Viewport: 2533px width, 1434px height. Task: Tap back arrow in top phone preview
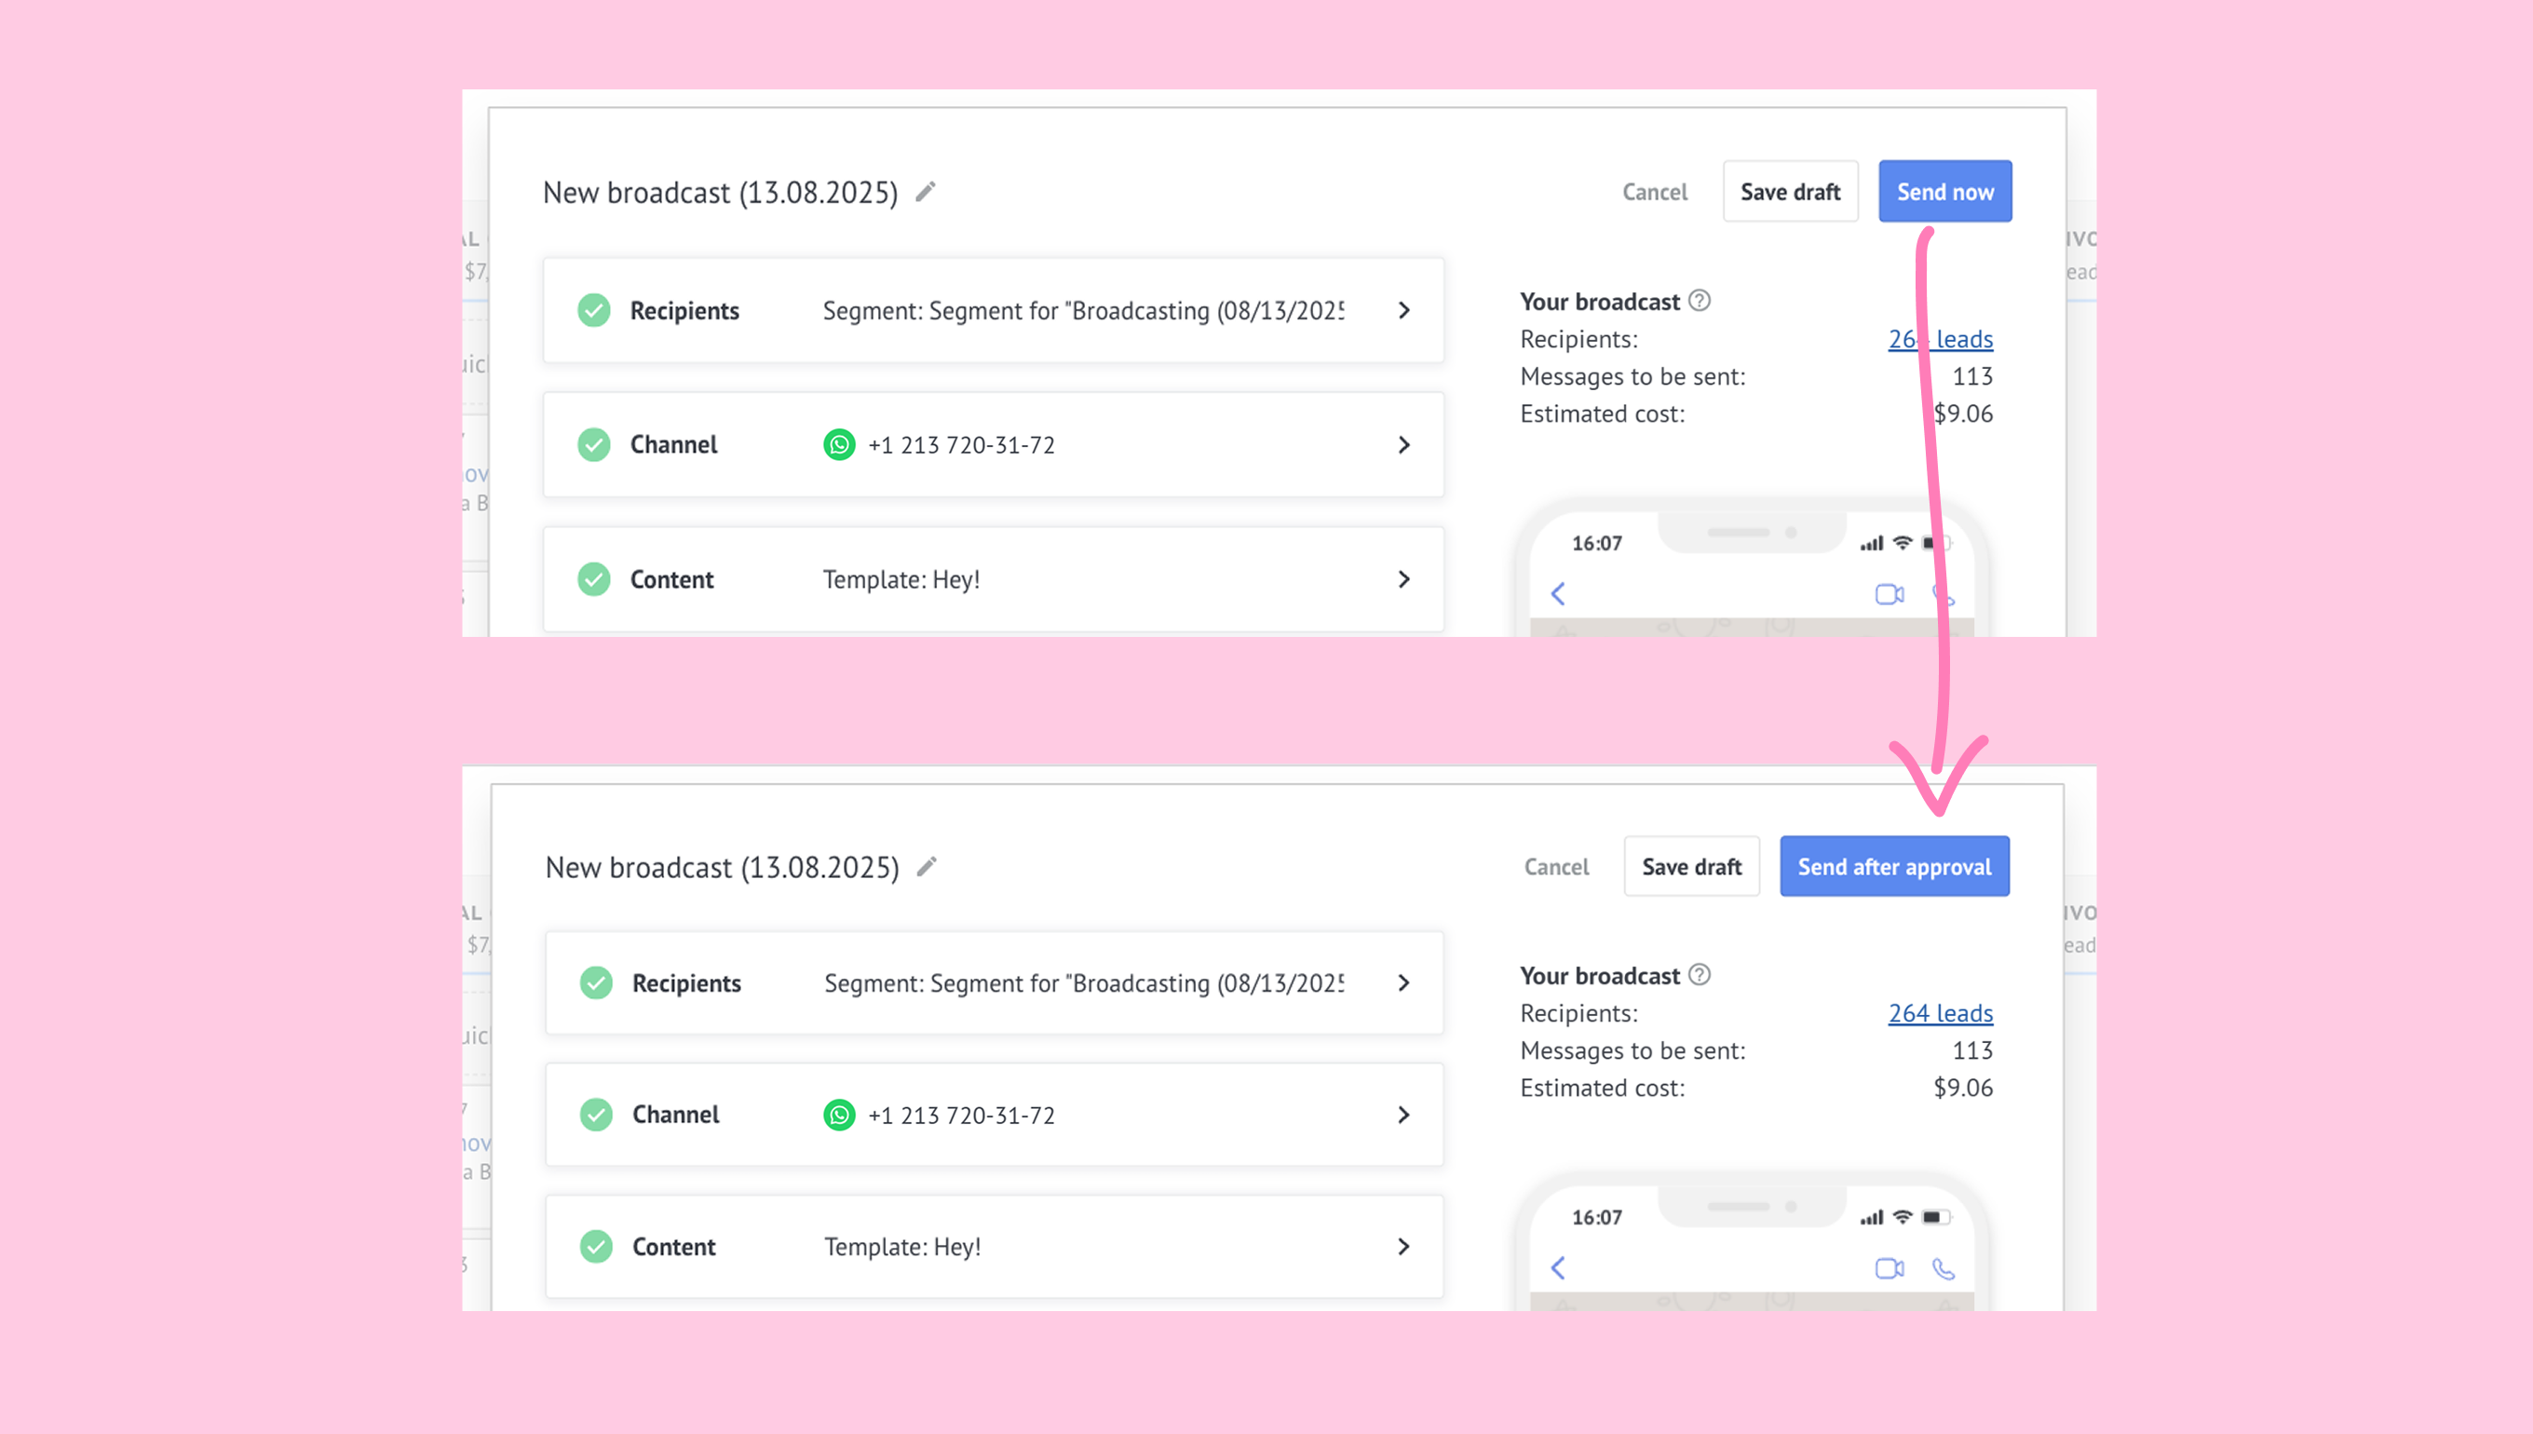coord(1558,594)
